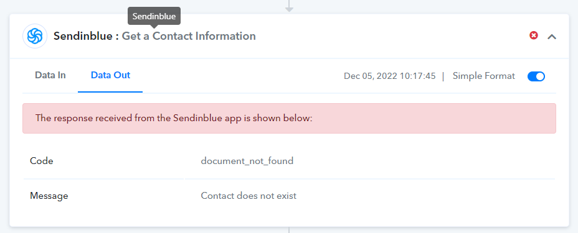Image resolution: width=578 pixels, height=233 pixels.
Task: Click the divider between Code and Message
Action: point(289,179)
